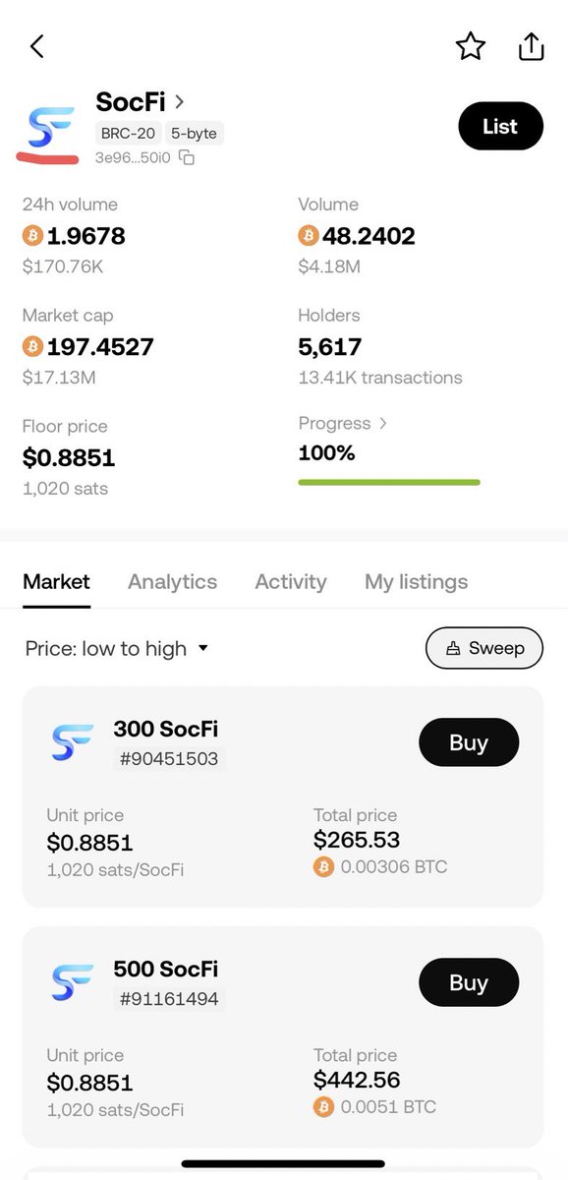Copy the contract address 3e96...50i0

(x=187, y=157)
